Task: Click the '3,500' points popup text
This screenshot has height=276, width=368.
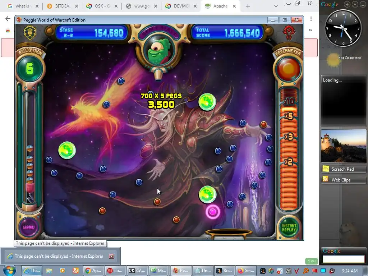Action: pyautogui.click(x=161, y=105)
